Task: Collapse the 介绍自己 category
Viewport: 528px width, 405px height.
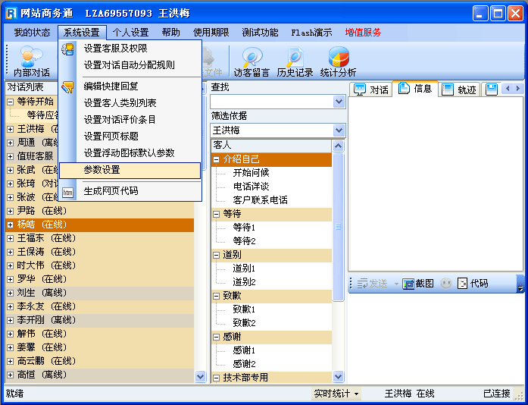Action: click(217, 159)
